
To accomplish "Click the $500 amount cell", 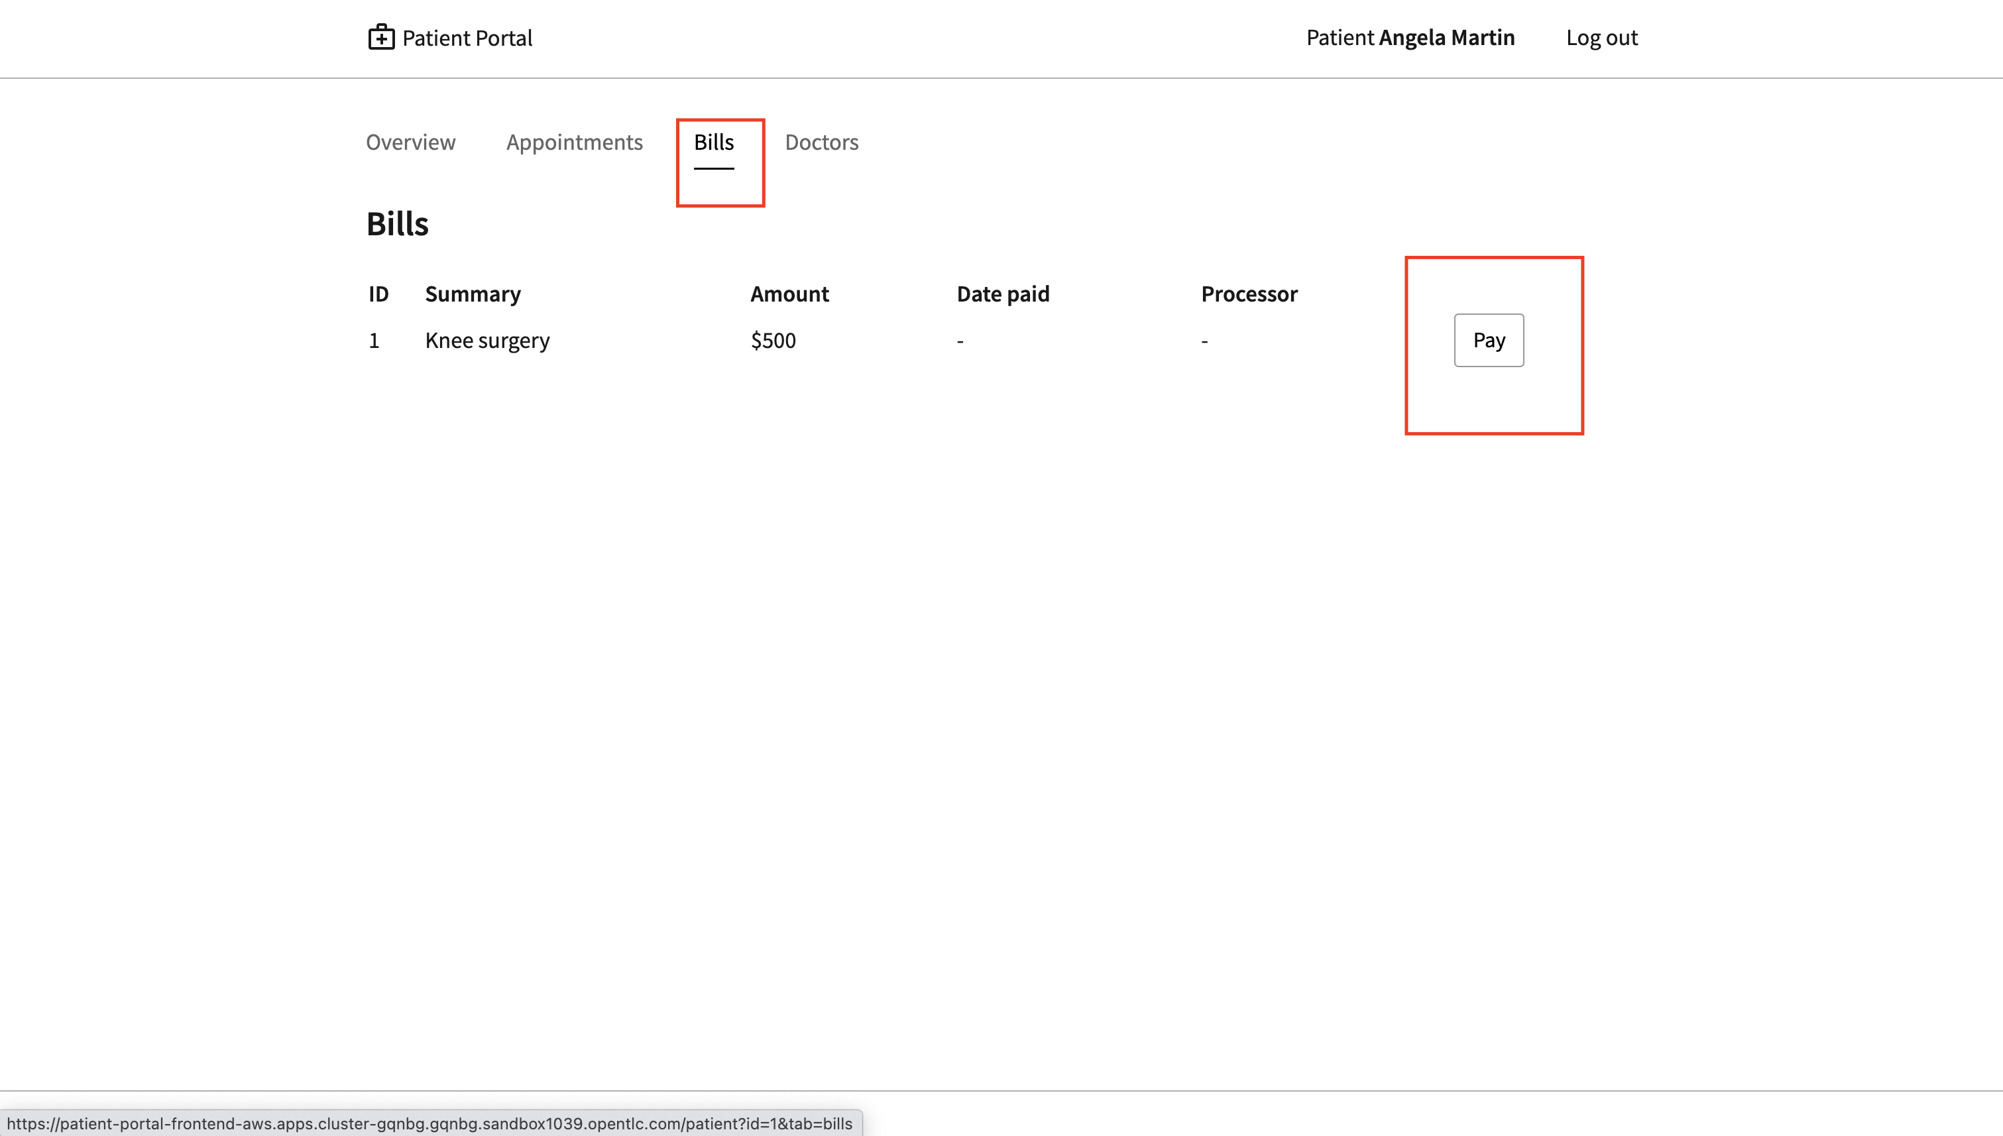I will coord(773,340).
